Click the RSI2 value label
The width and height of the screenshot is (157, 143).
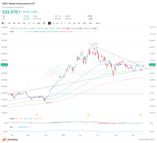pos(23,127)
